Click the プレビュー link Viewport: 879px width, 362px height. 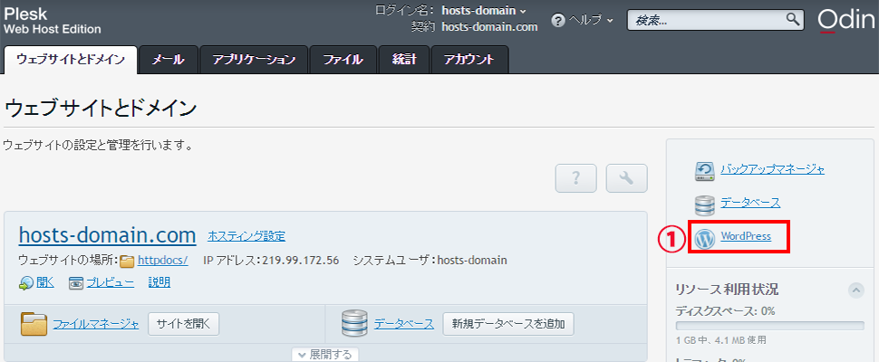click(x=111, y=283)
